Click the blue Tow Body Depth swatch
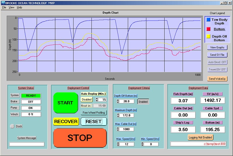Screen dimensions: 233x156 (x=208, y=20)
